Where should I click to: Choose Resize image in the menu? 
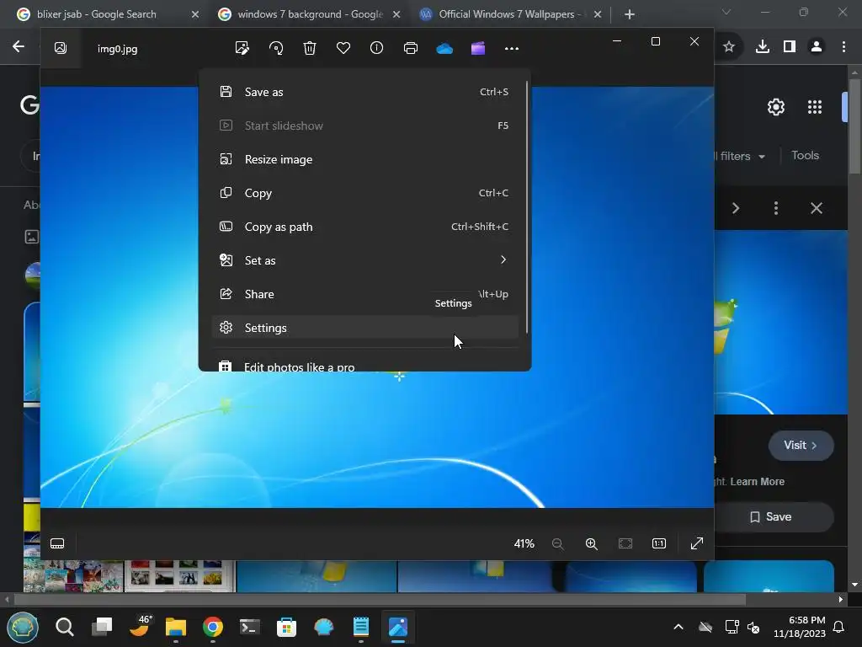click(364, 159)
